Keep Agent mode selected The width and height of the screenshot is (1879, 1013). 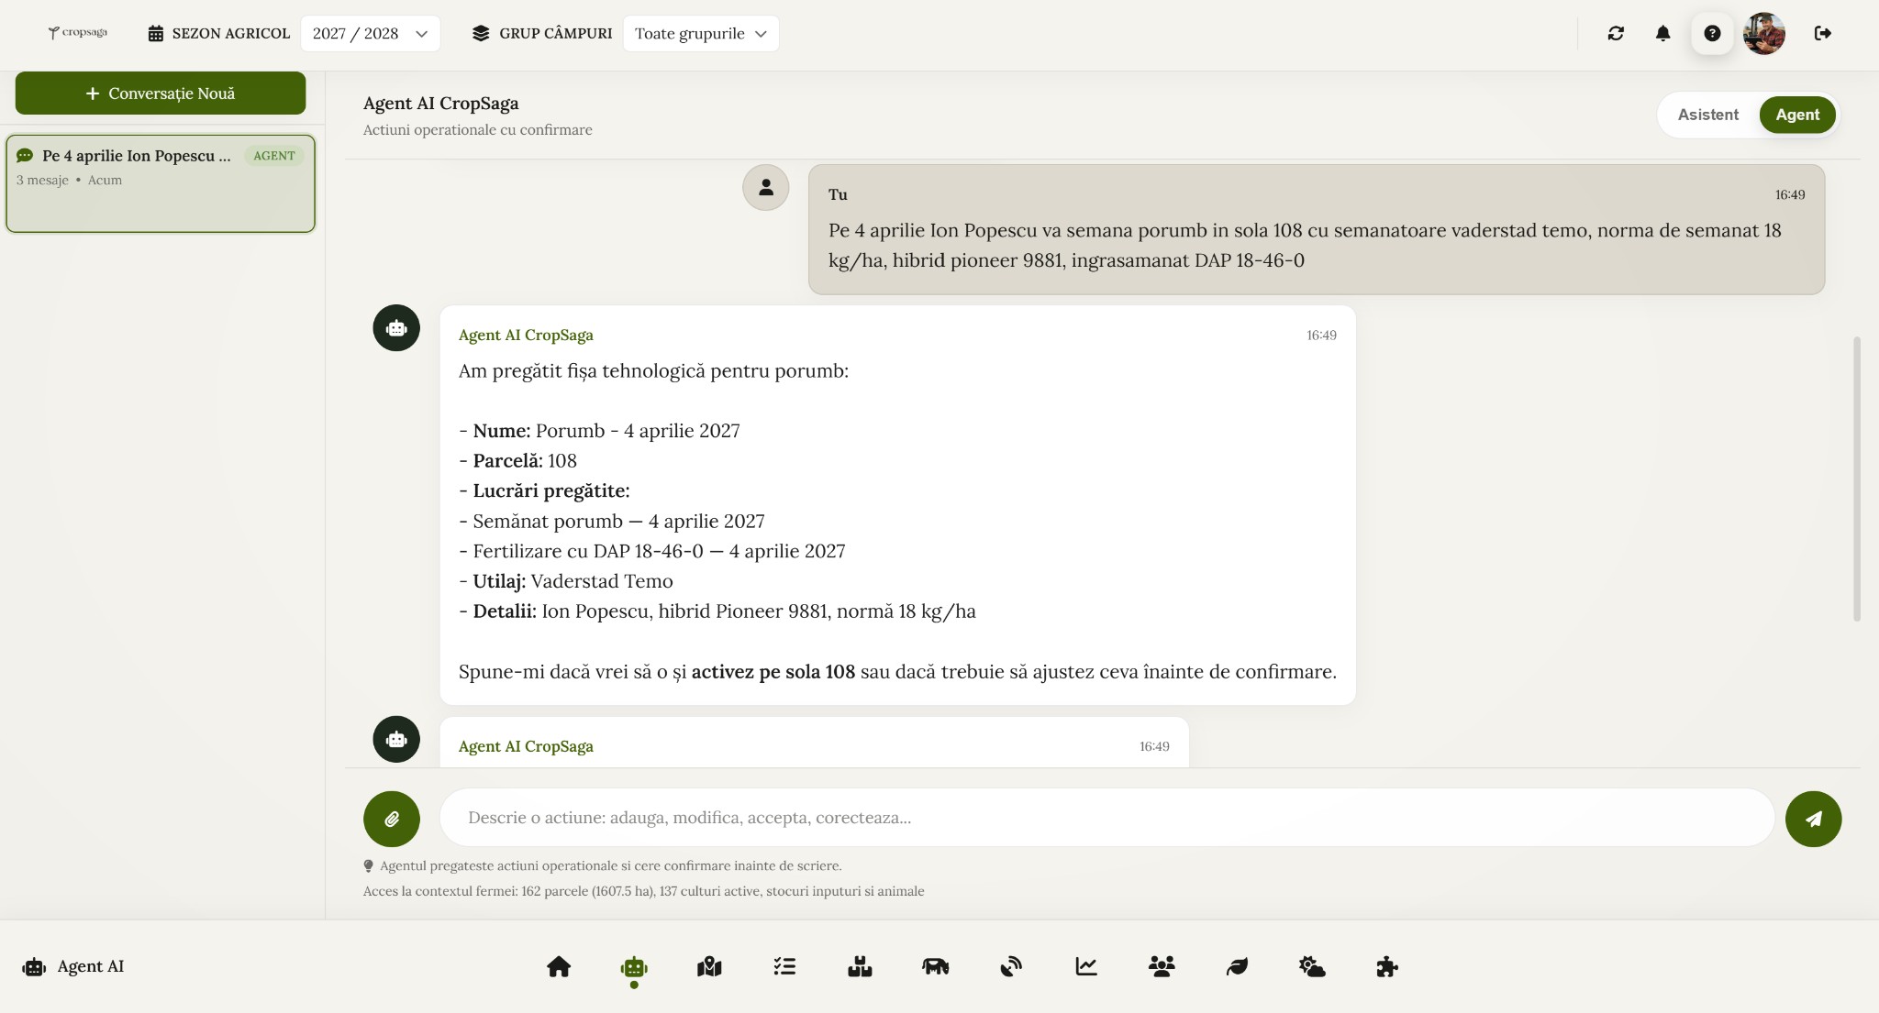pyautogui.click(x=1797, y=115)
